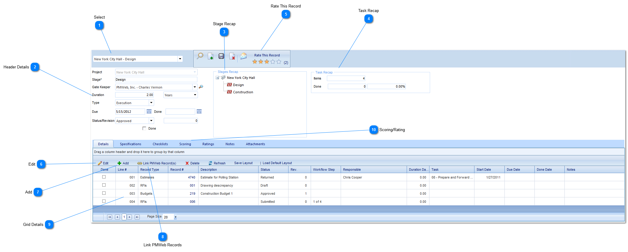This screenshot has width=628, height=252.
Task: Switch to the Ratings tab
Action: click(x=208, y=144)
